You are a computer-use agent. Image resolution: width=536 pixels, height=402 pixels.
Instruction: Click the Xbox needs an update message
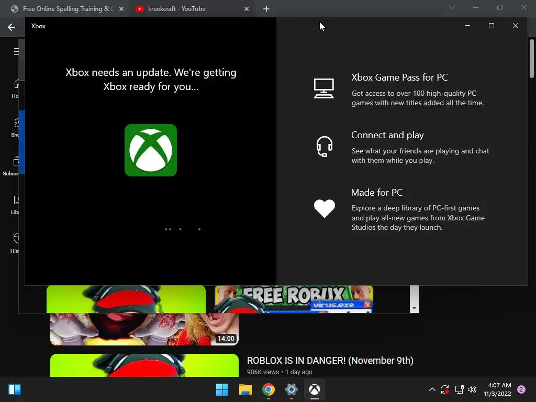tap(151, 80)
